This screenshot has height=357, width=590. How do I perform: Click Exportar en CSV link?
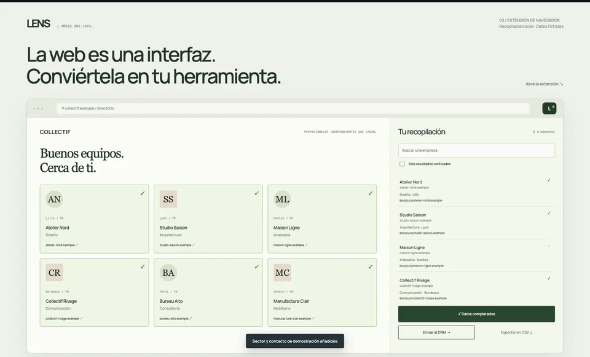coord(516,332)
